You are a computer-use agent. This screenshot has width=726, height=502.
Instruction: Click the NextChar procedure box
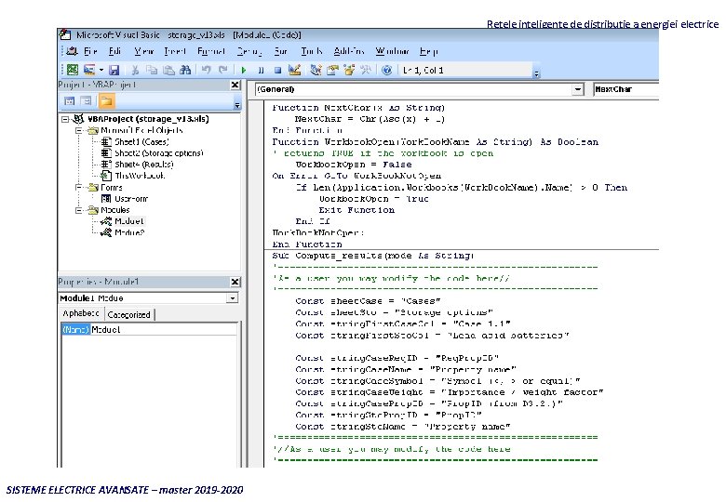click(x=626, y=89)
